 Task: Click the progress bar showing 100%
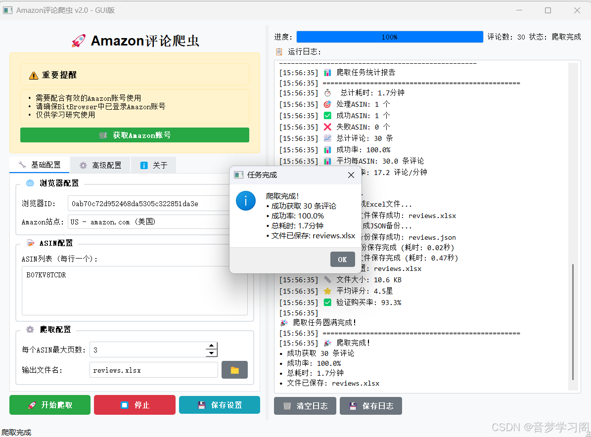click(x=390, y=37)
